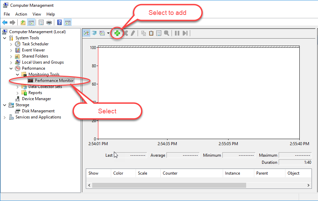
Task: Click the blue Help question mark icon
Action: pos(59,22)
